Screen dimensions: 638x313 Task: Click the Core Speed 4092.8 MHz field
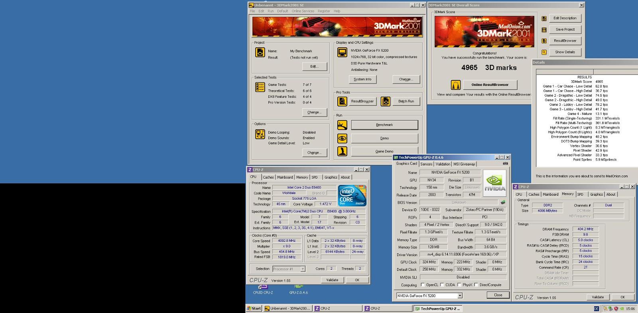[287, 241]
